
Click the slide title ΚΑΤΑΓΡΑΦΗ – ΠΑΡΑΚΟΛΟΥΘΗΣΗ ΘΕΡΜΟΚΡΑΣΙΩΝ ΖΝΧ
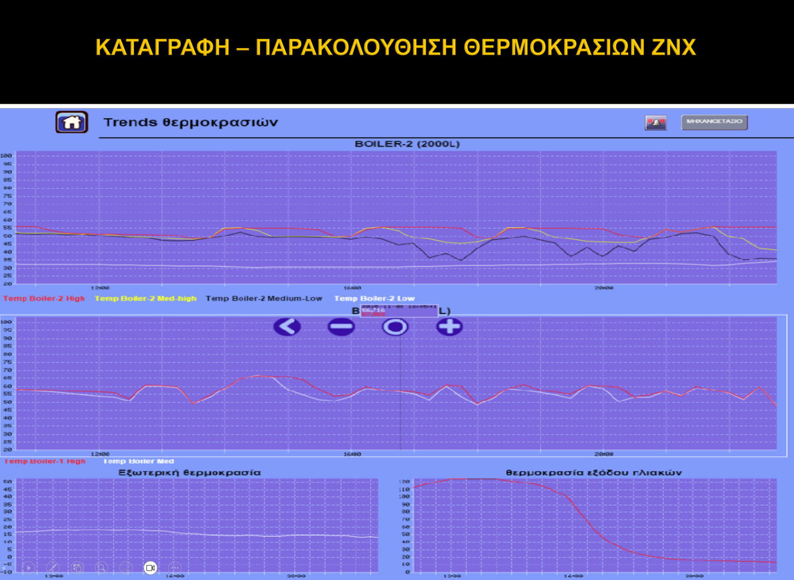pos(396,48)
